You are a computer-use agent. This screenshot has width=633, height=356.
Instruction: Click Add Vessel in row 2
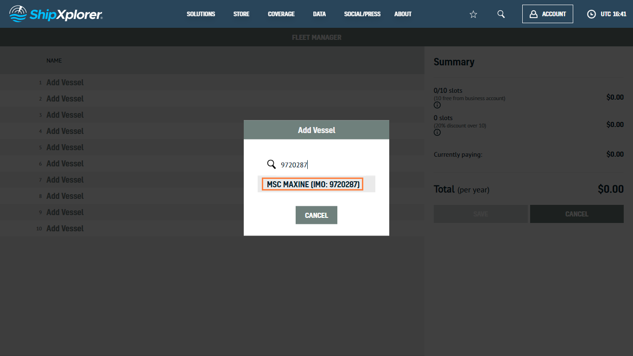coord(65,99)
